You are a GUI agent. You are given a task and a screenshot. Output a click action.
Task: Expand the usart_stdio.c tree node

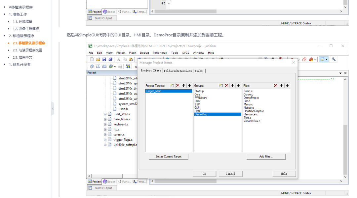click(104, 114)
